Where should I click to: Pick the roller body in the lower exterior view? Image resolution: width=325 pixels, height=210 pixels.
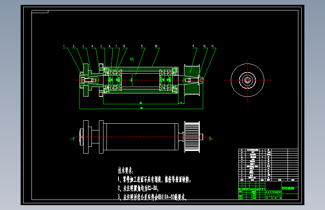point(141,137)
